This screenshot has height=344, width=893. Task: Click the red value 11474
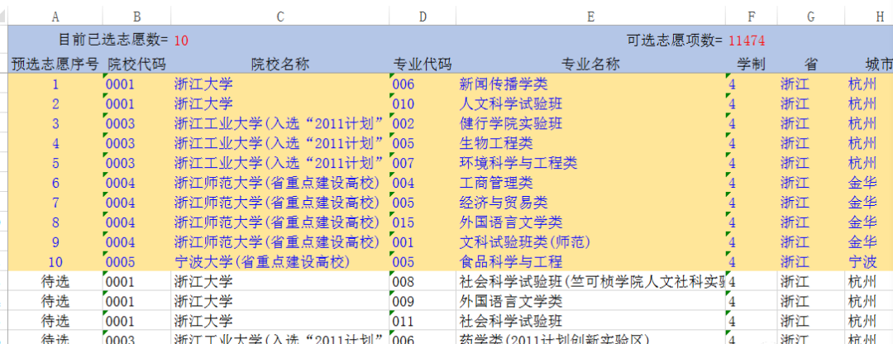pos(747,40)
